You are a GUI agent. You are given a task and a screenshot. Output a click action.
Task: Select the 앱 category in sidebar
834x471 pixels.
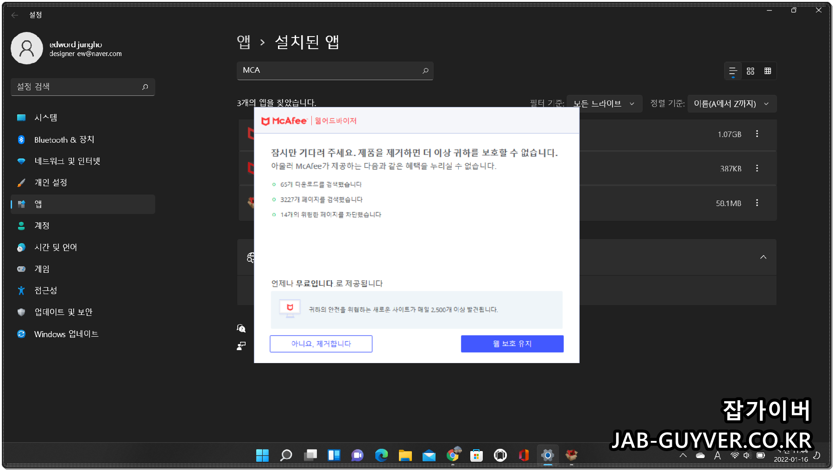coord(83,204)
